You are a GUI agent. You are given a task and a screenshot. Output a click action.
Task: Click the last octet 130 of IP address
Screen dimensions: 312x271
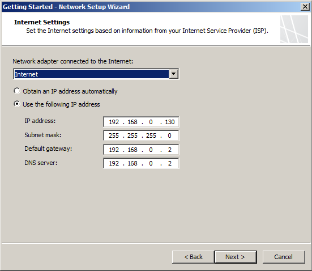point(170,122)
